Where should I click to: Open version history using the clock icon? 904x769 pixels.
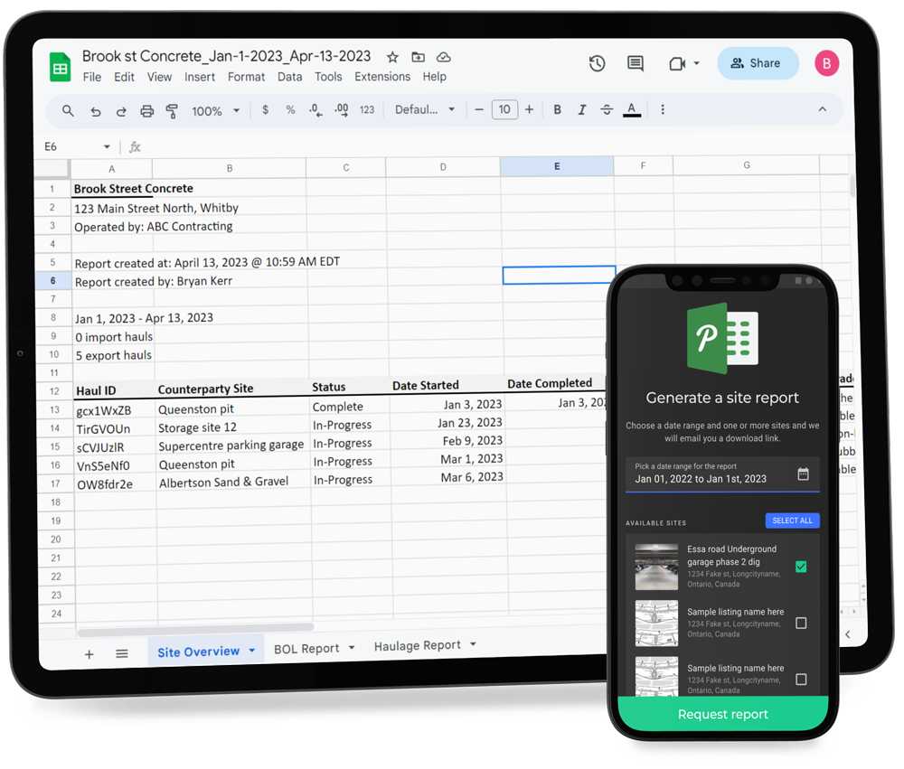(x=596, y=63)
